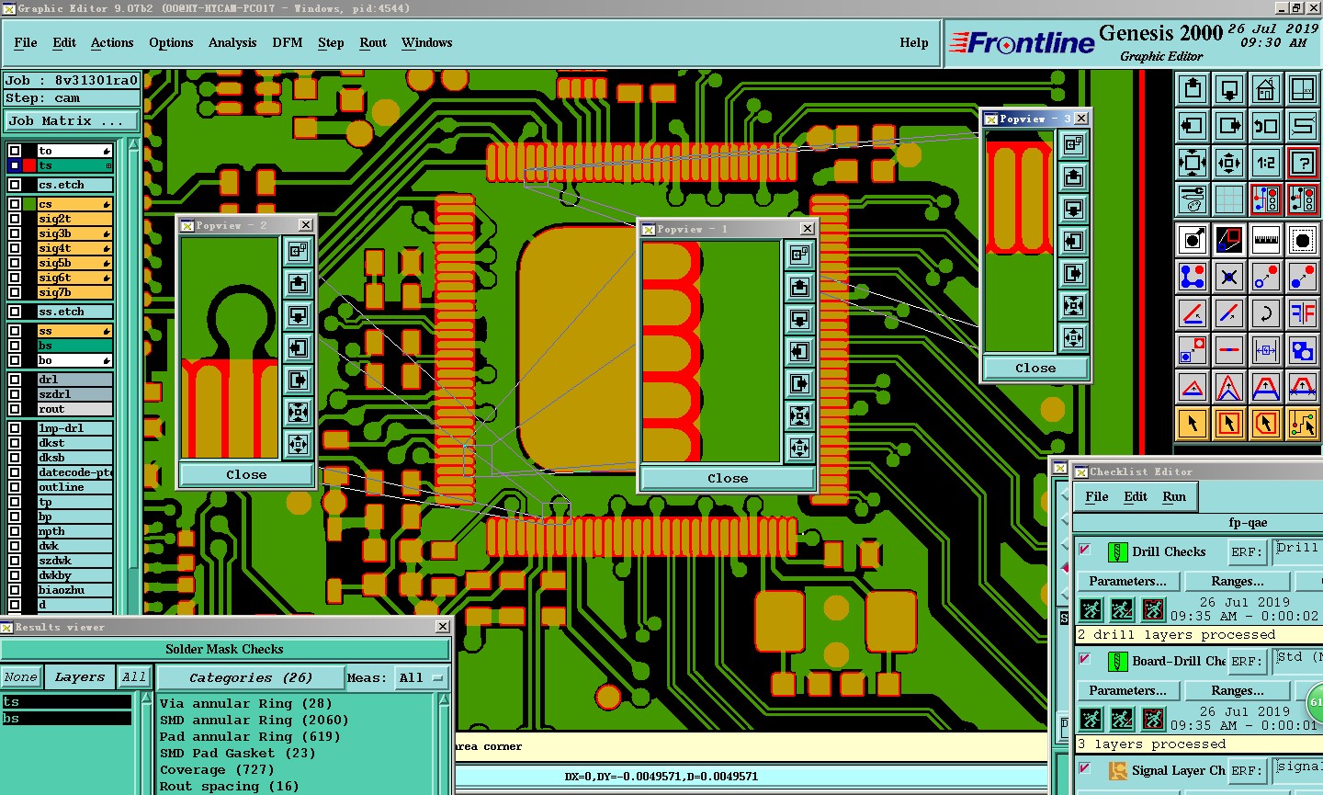1323x795 pixels.
Task: Click the question mark query icon
Action: pos(1303,163)
